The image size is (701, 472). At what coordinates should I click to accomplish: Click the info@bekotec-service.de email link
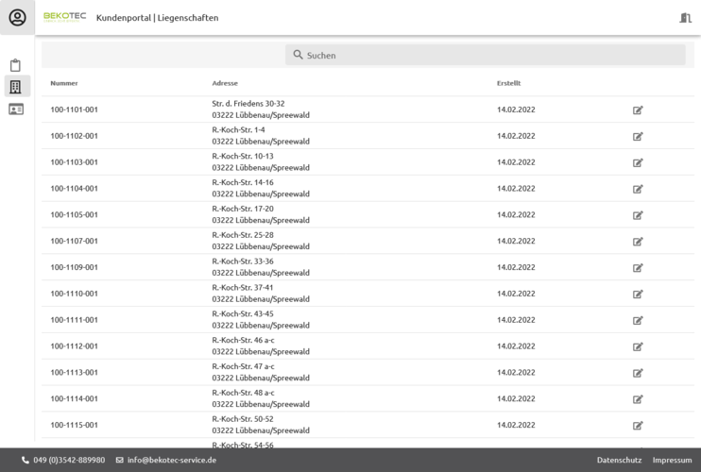[171, 461]
